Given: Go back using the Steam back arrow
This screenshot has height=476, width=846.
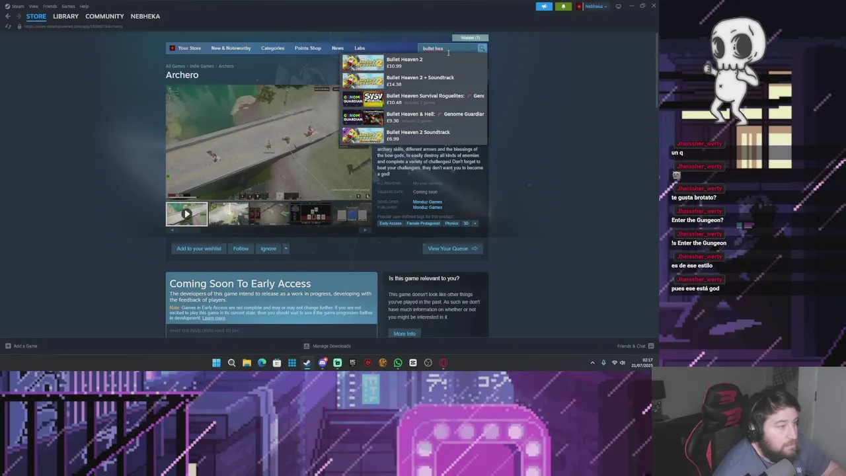Looking at the screenshot, I should (8, 16).
